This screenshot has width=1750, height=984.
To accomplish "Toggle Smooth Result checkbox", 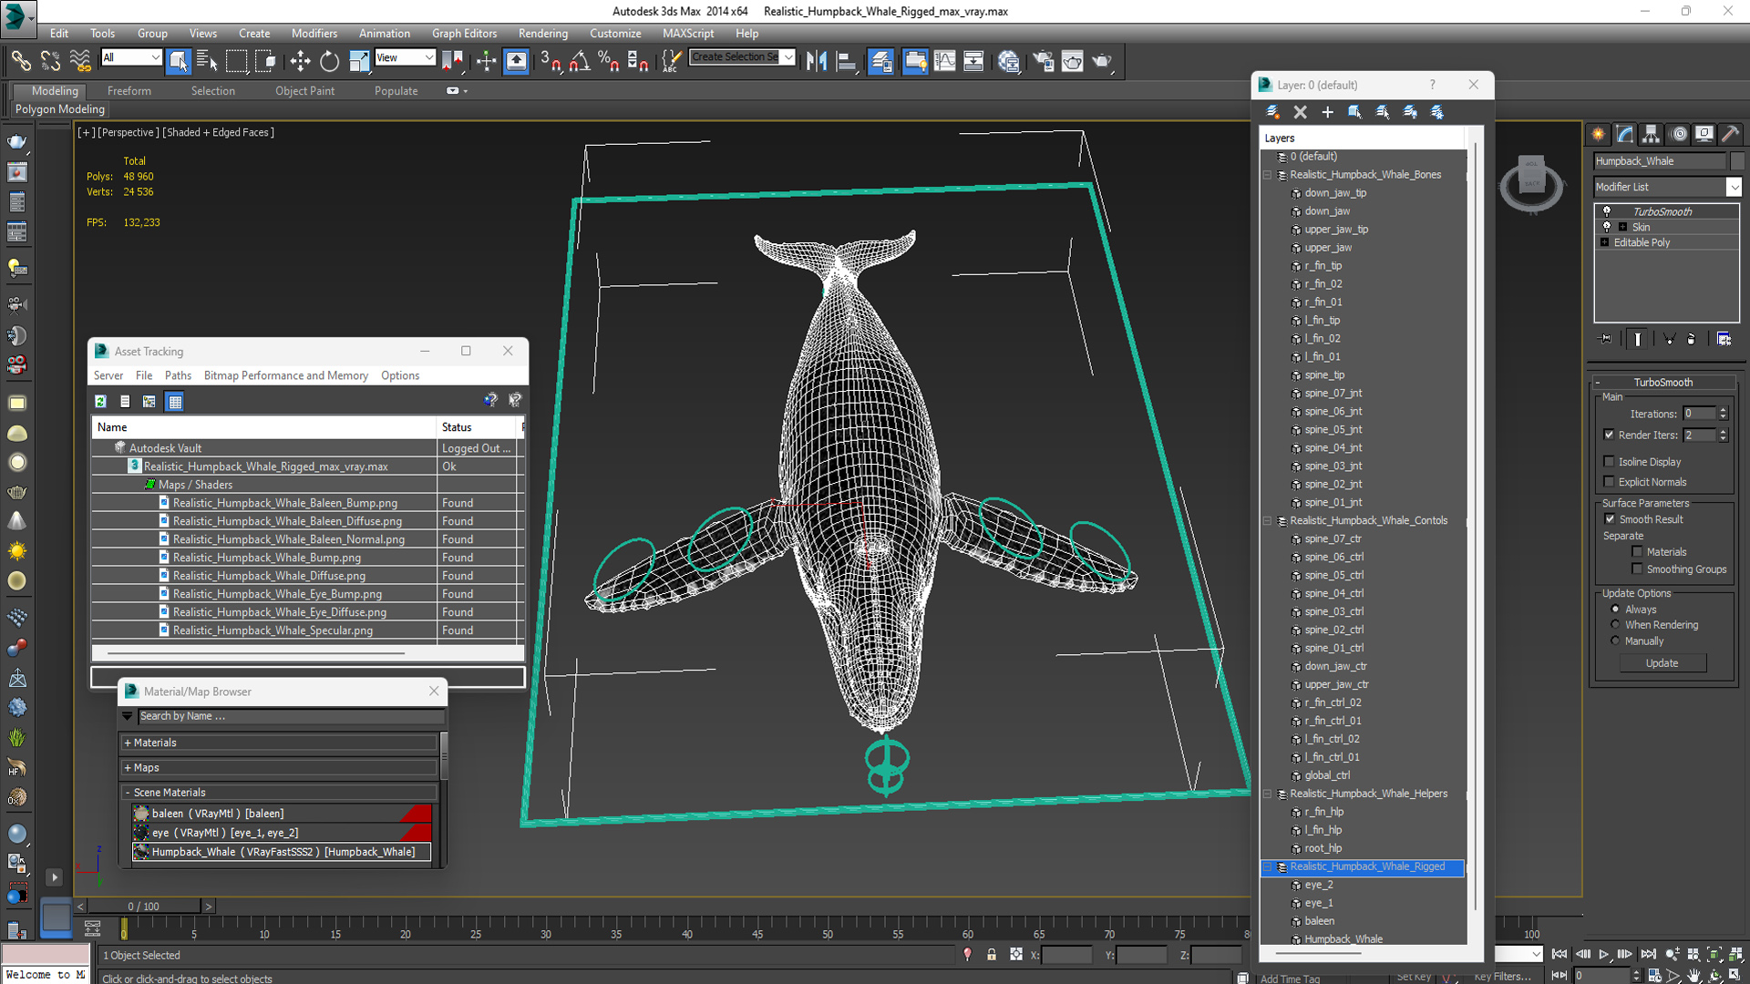I will tap(1610, 519).
